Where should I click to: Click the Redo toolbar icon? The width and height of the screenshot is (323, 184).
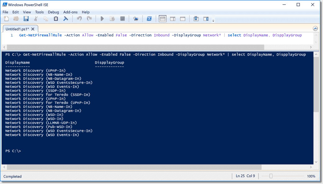pyautogui.click(x=89, y=19)
